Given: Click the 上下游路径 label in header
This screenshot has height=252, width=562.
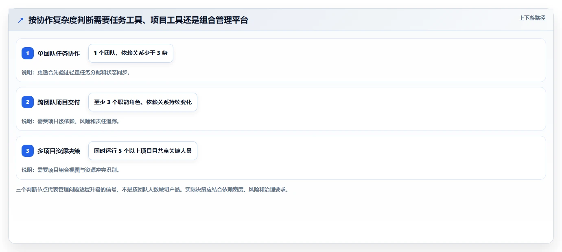Looking at the screenshot, I should tap(532, 18).
